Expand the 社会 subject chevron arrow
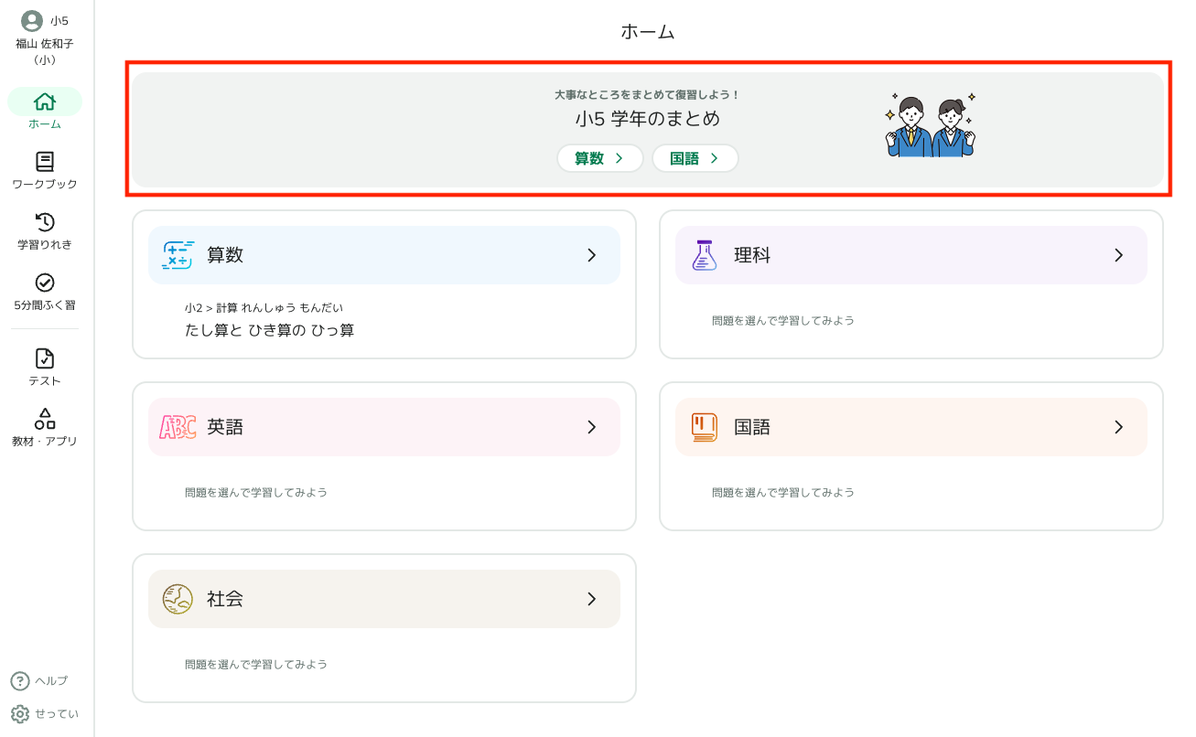 coord(591,599)
